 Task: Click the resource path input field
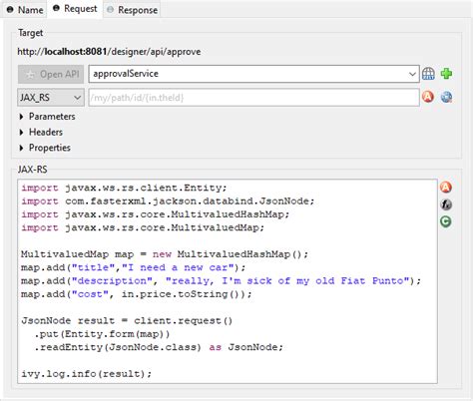point(253,98)
